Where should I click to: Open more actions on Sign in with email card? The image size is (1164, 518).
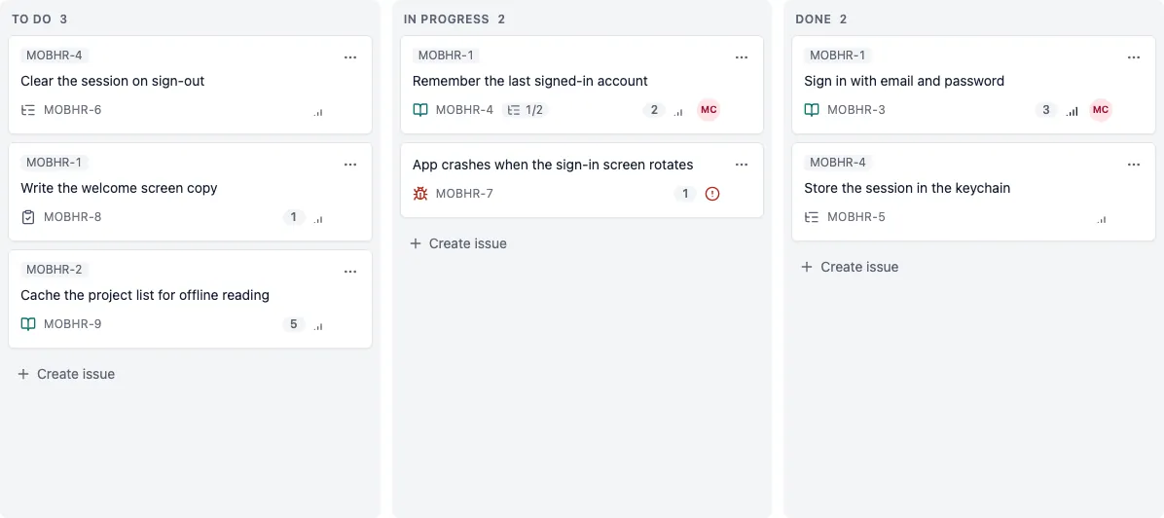point(1134,57)
